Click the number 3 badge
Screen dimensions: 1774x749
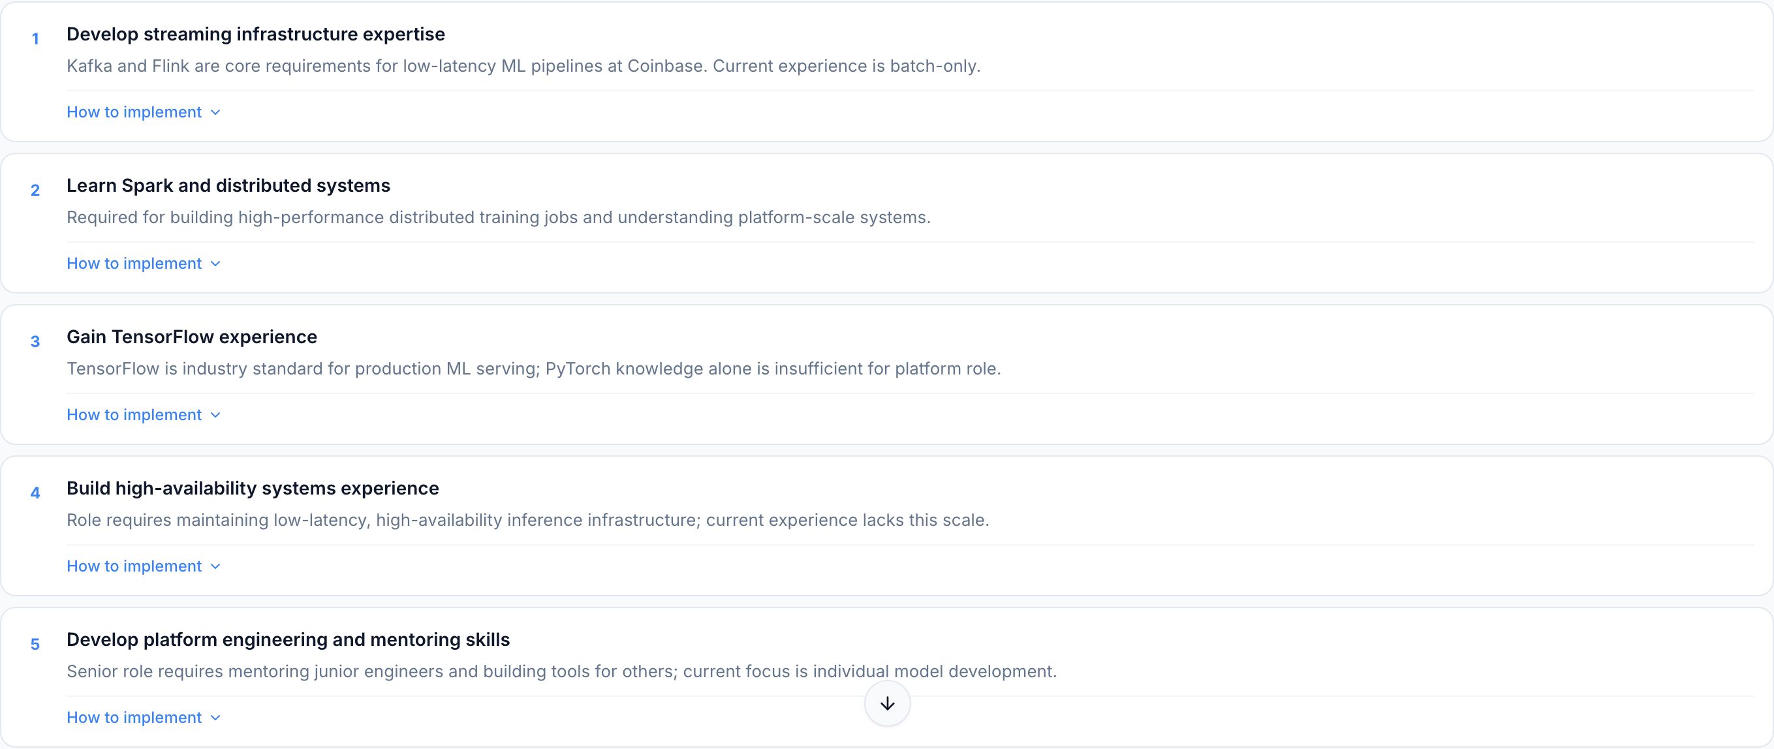point(35,341)
